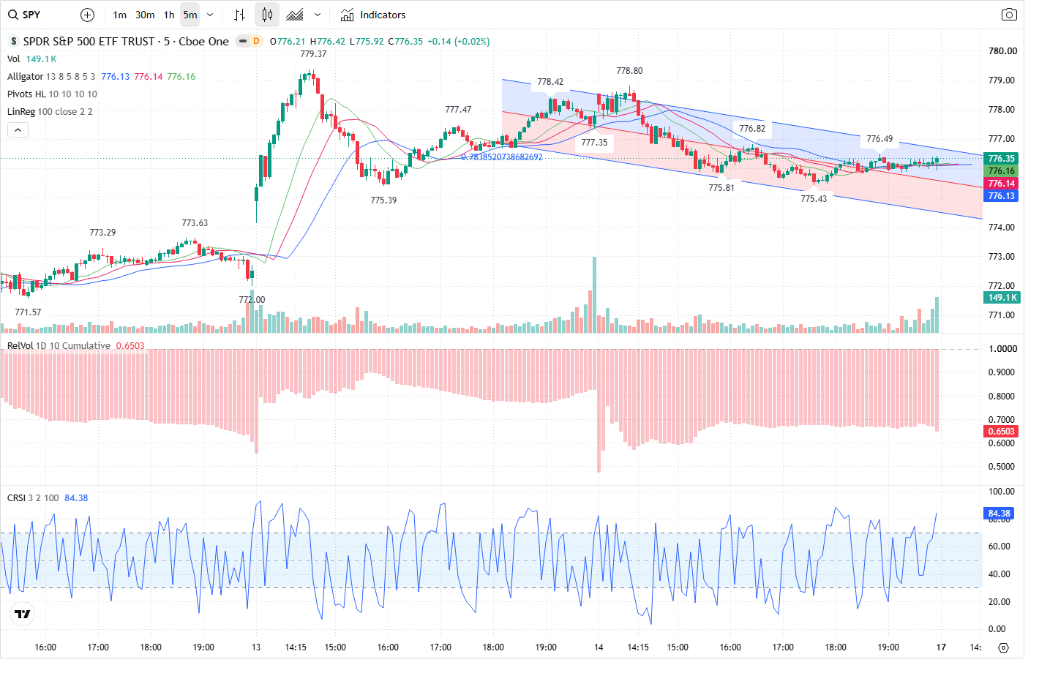Open chart settings gear at axis corner
Screen dimensions: 1039x695
[1003, 647]
